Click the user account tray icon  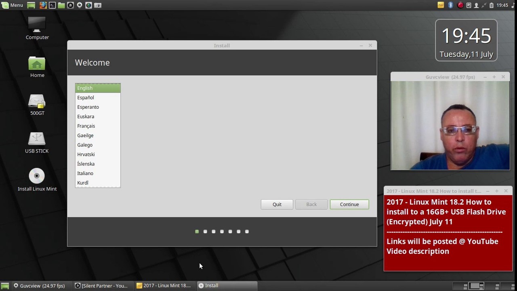pyautogui.click(x=476, y=5)
